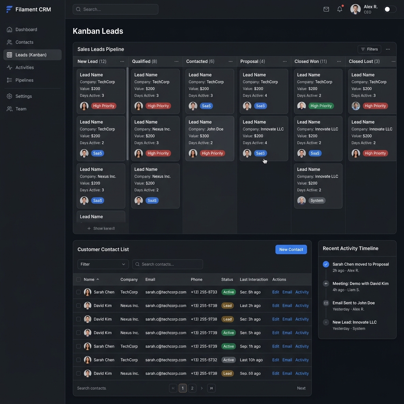The height and width of the screenshot is (404, 404).
Task: Open the Pipelines section icon
Action: pos(9,80)
